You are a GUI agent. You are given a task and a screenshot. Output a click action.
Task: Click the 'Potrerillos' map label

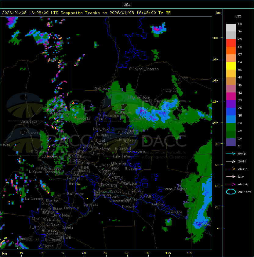pyautogui.click(x=51, y=168)
